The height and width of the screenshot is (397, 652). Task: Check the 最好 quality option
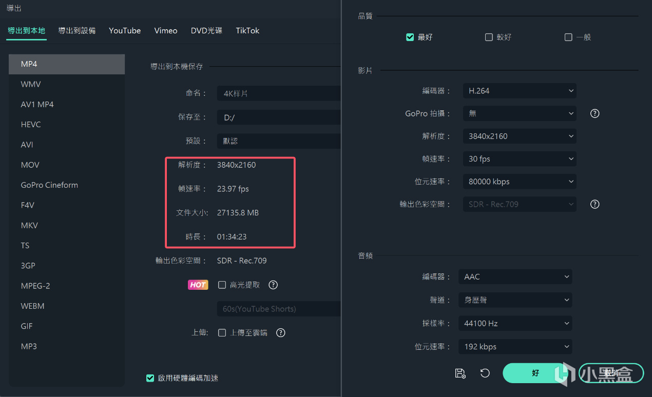click(x=410, y=37)
